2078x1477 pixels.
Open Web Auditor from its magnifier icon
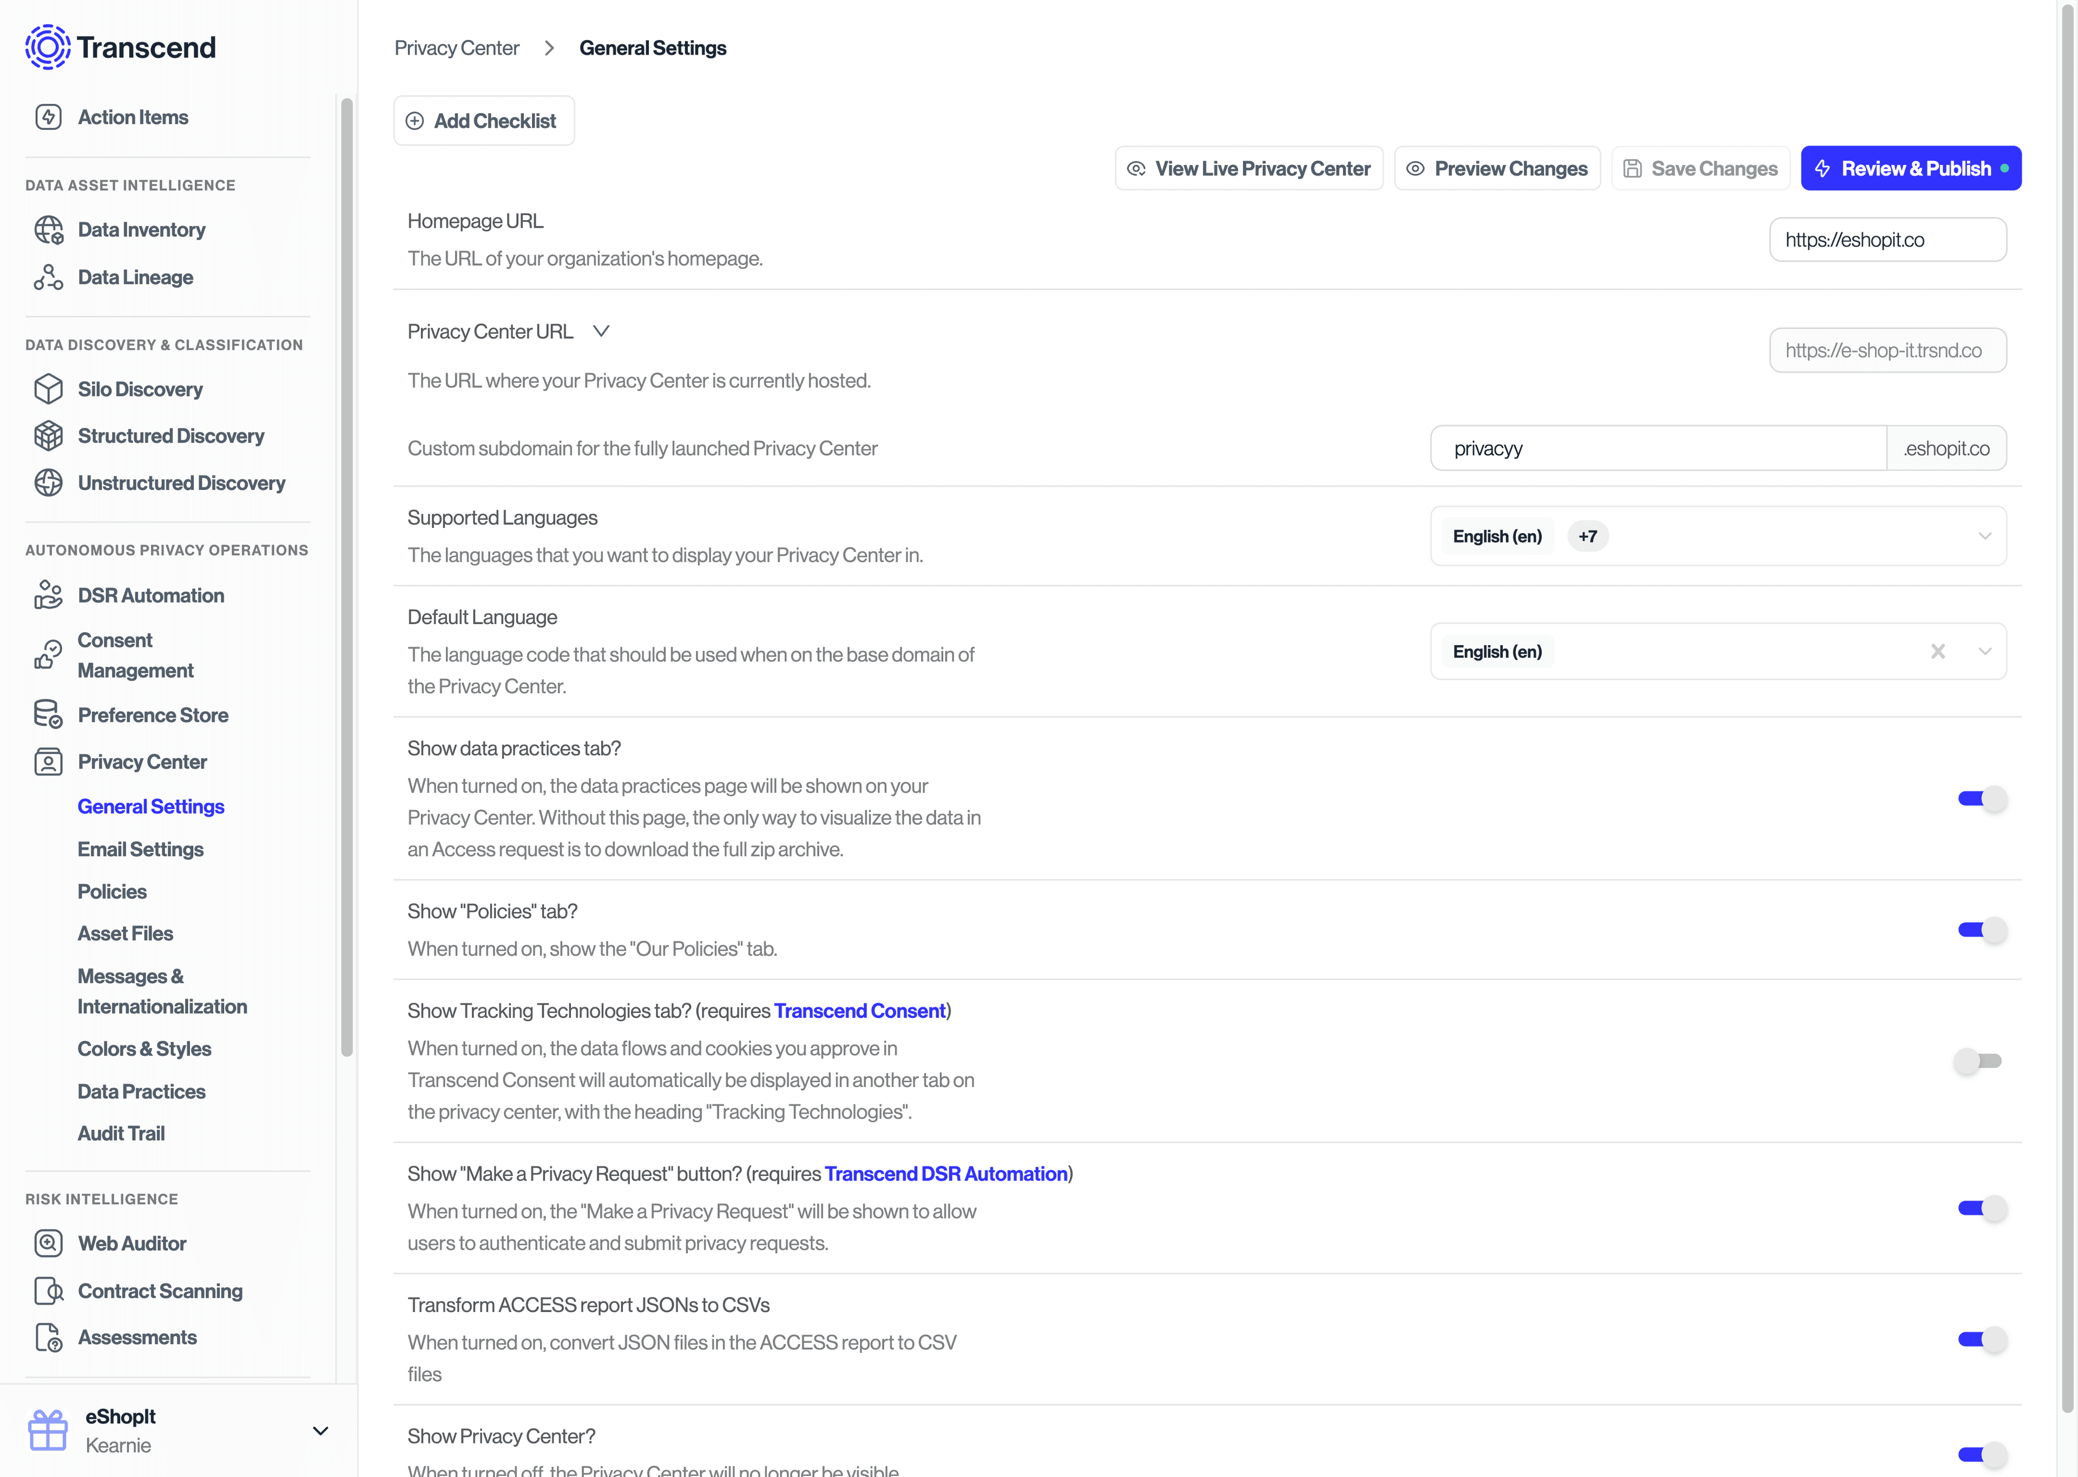(x=48, y=1243)
